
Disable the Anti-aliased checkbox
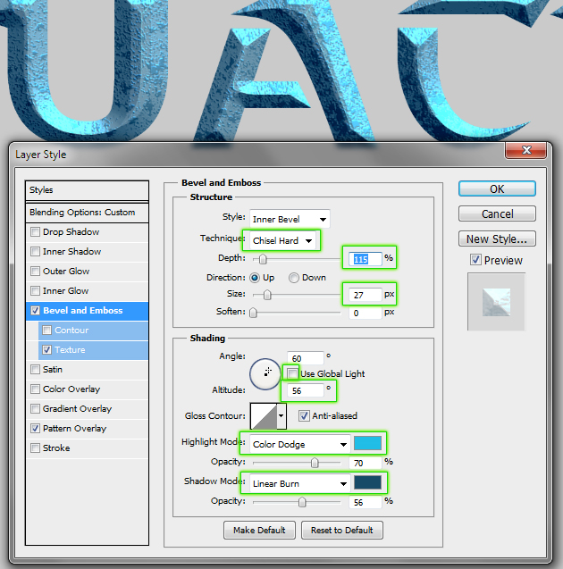pyautogui.click(x=305, y=415)
